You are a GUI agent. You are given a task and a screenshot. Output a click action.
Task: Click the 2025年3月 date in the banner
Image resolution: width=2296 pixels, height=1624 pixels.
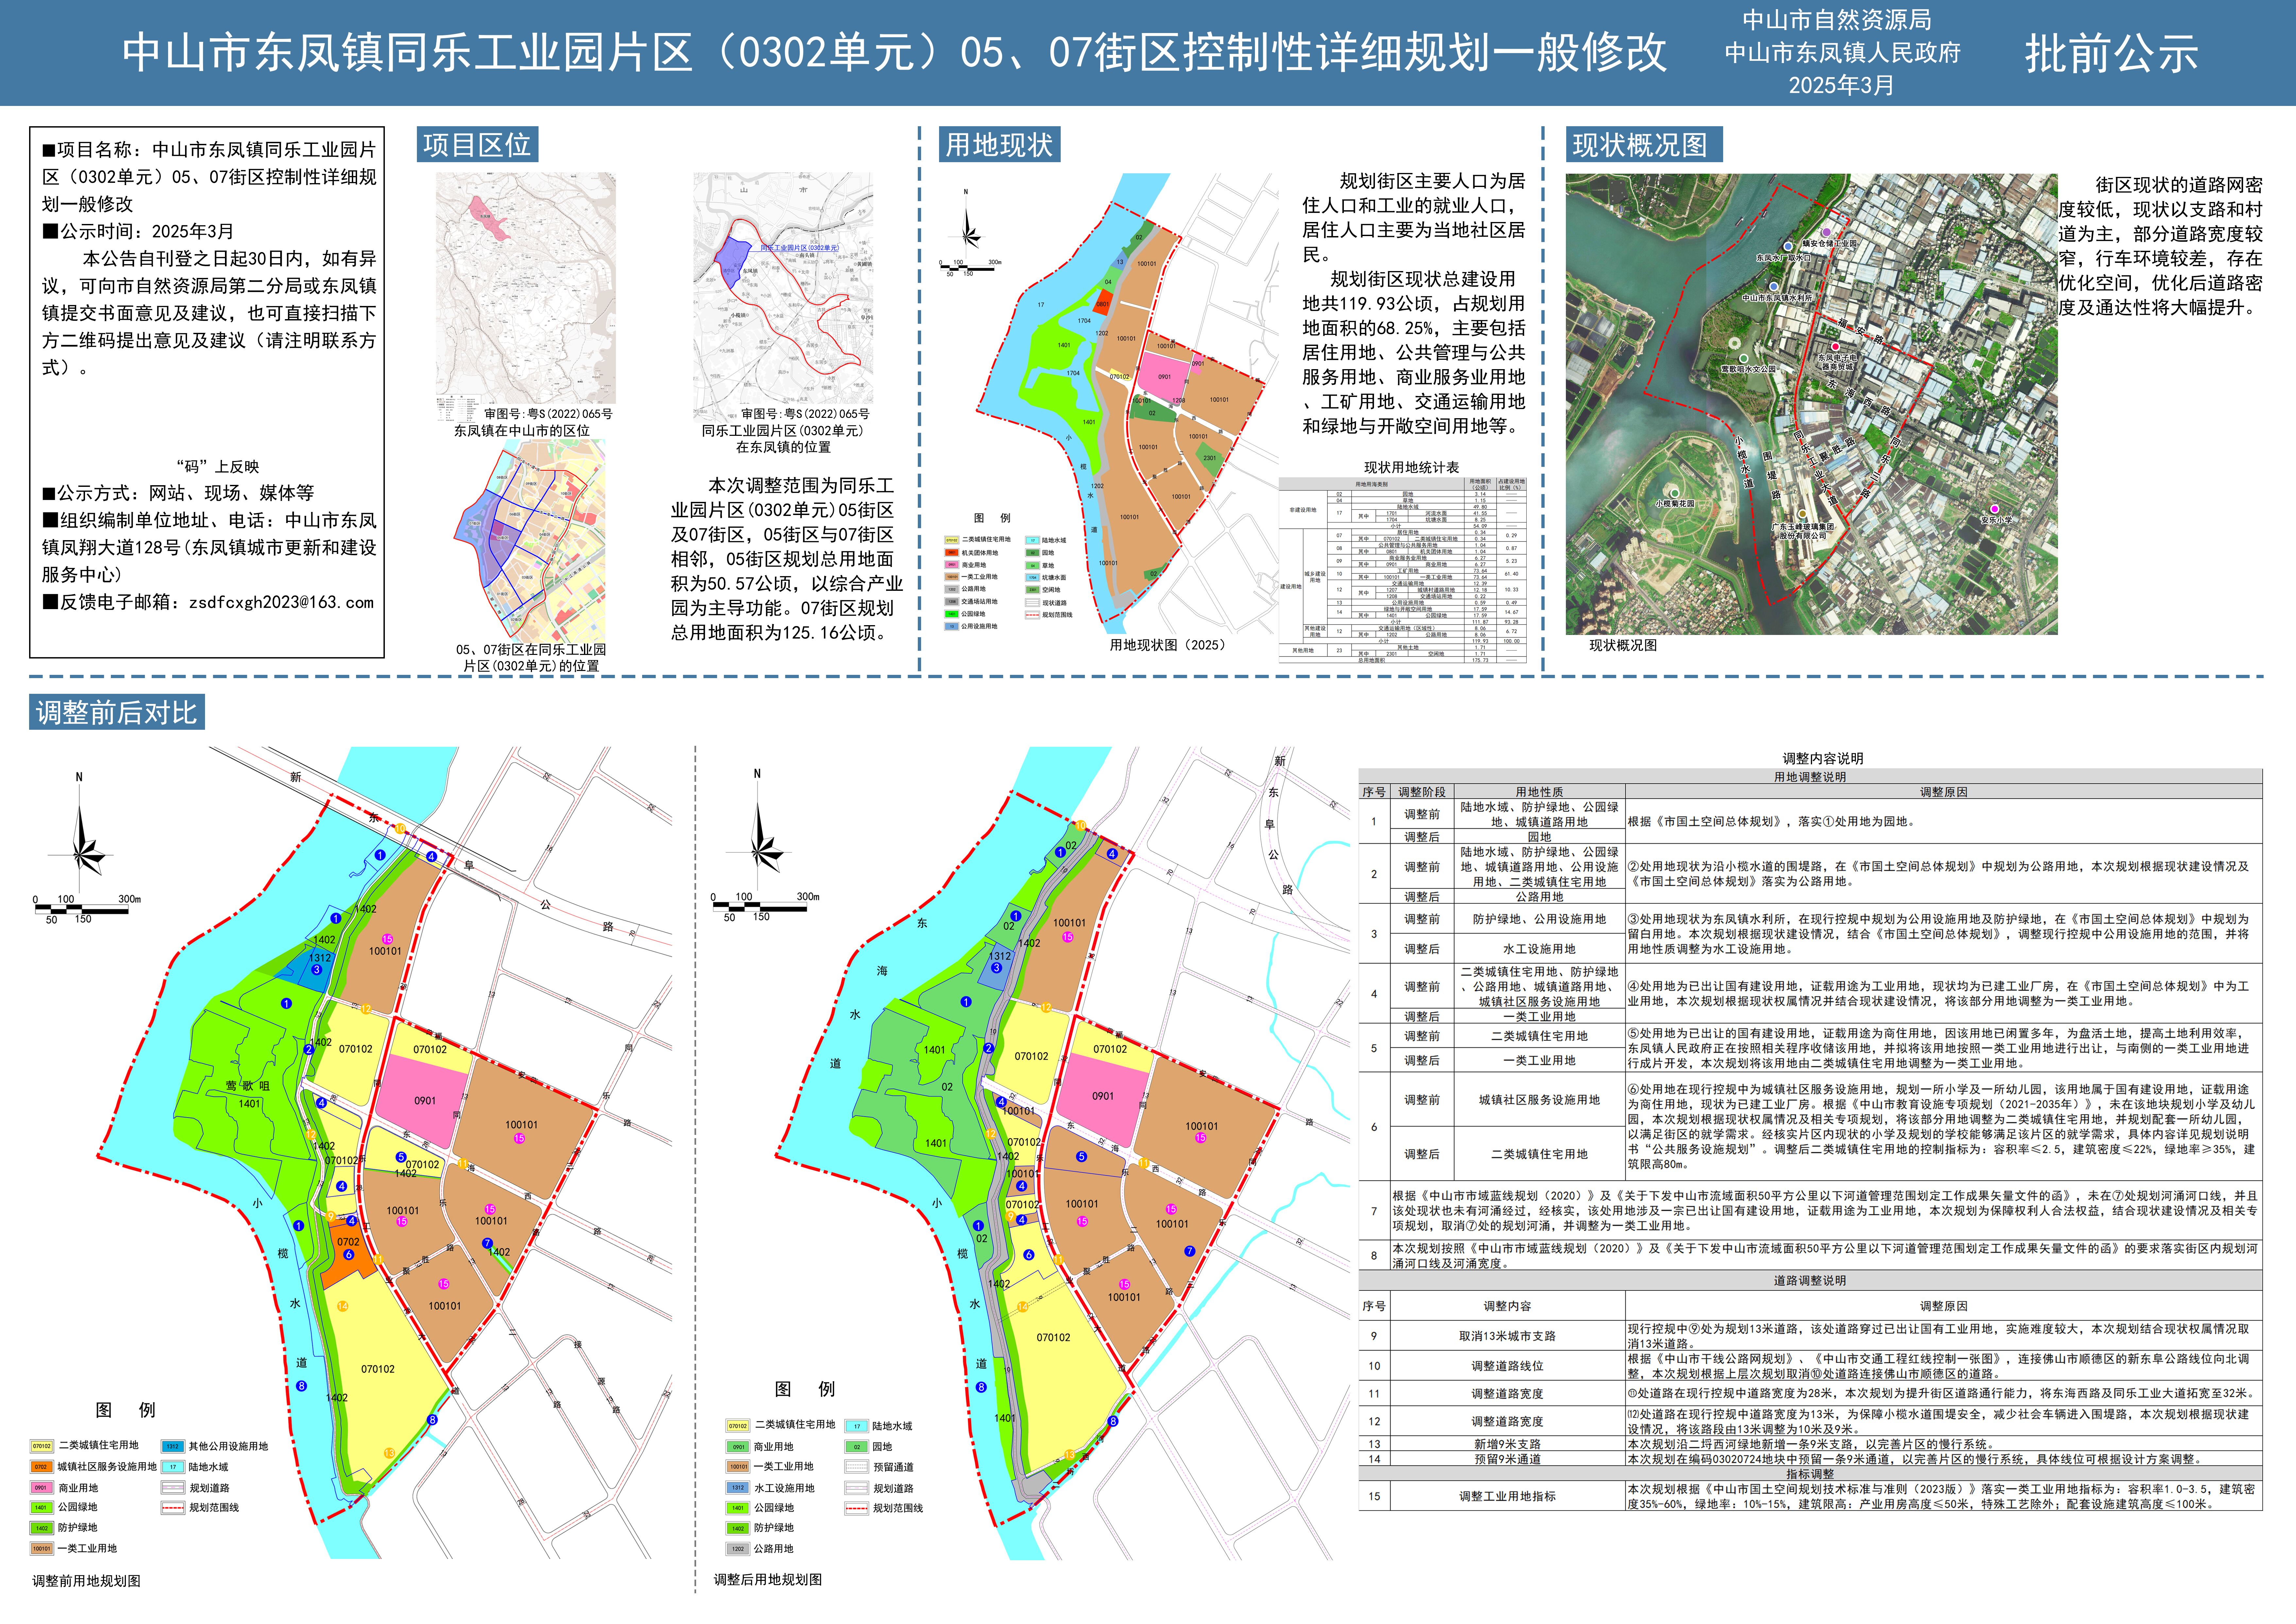pos(1842,85)
